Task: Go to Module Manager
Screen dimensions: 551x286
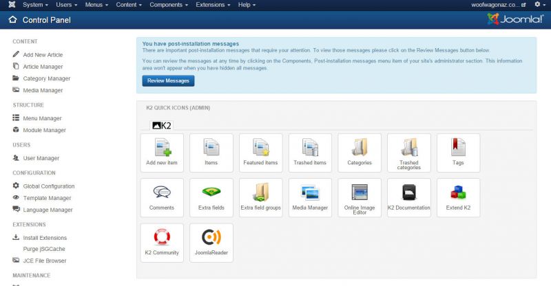Action: pyautogui.click(x=44, y=130)
